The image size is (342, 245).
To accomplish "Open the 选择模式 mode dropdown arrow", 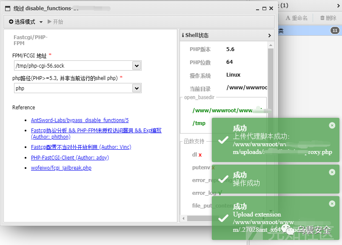I will 41,21.
